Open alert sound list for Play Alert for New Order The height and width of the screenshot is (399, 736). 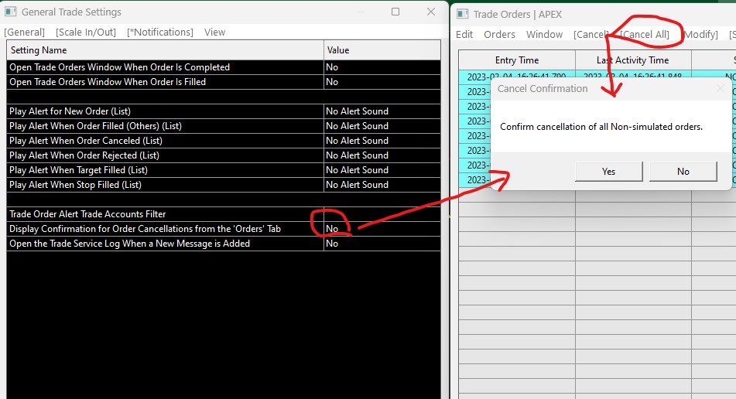coord(382,111)
